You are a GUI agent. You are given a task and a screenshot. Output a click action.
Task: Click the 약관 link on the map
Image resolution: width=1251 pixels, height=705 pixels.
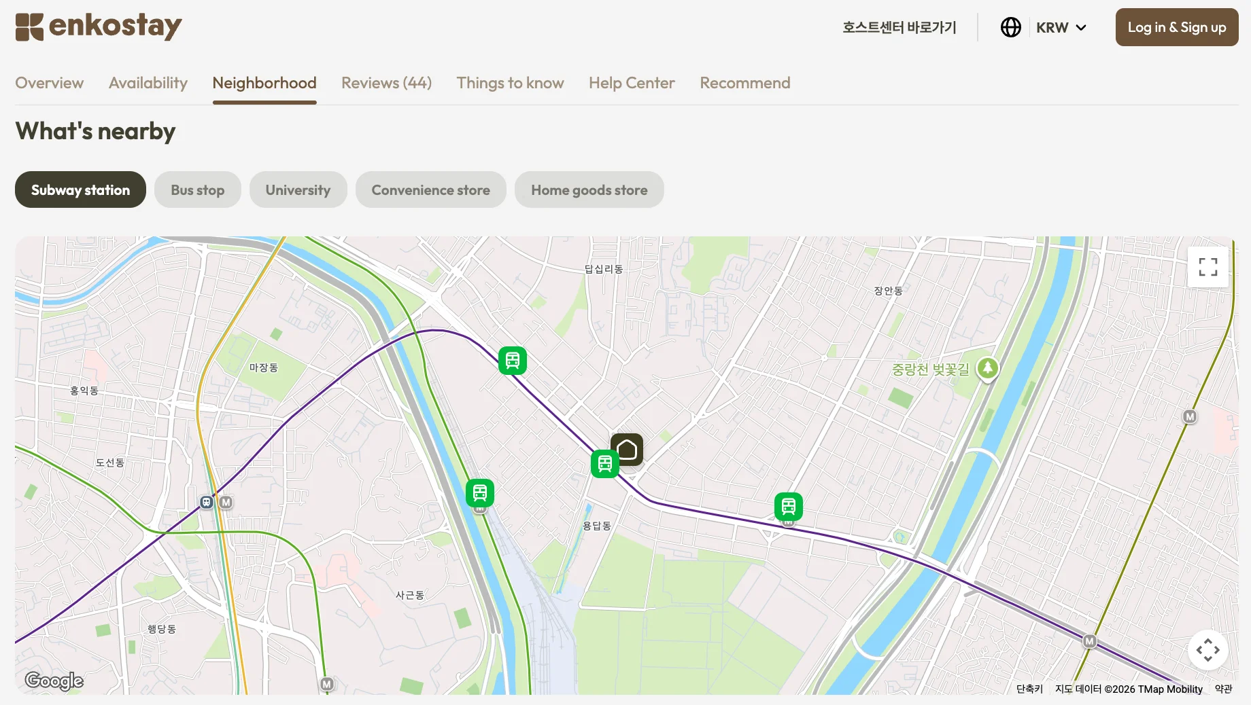tap(1225, 689)
